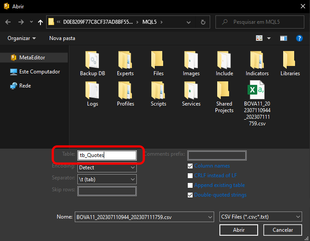Refresh the current folder view
Screen dimensions: 310x241
coord(203,22)
